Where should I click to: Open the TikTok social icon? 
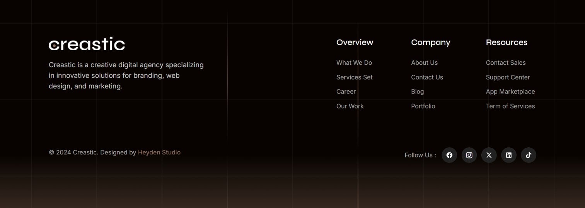click(x=529, y=155)
